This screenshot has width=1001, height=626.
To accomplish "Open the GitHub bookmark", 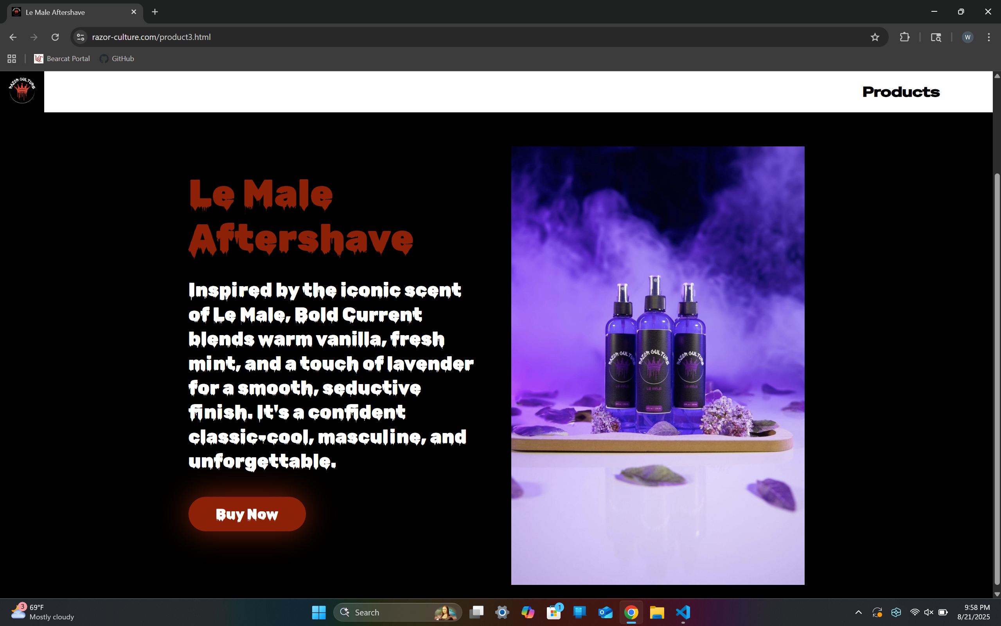I will tap(117, 59).
